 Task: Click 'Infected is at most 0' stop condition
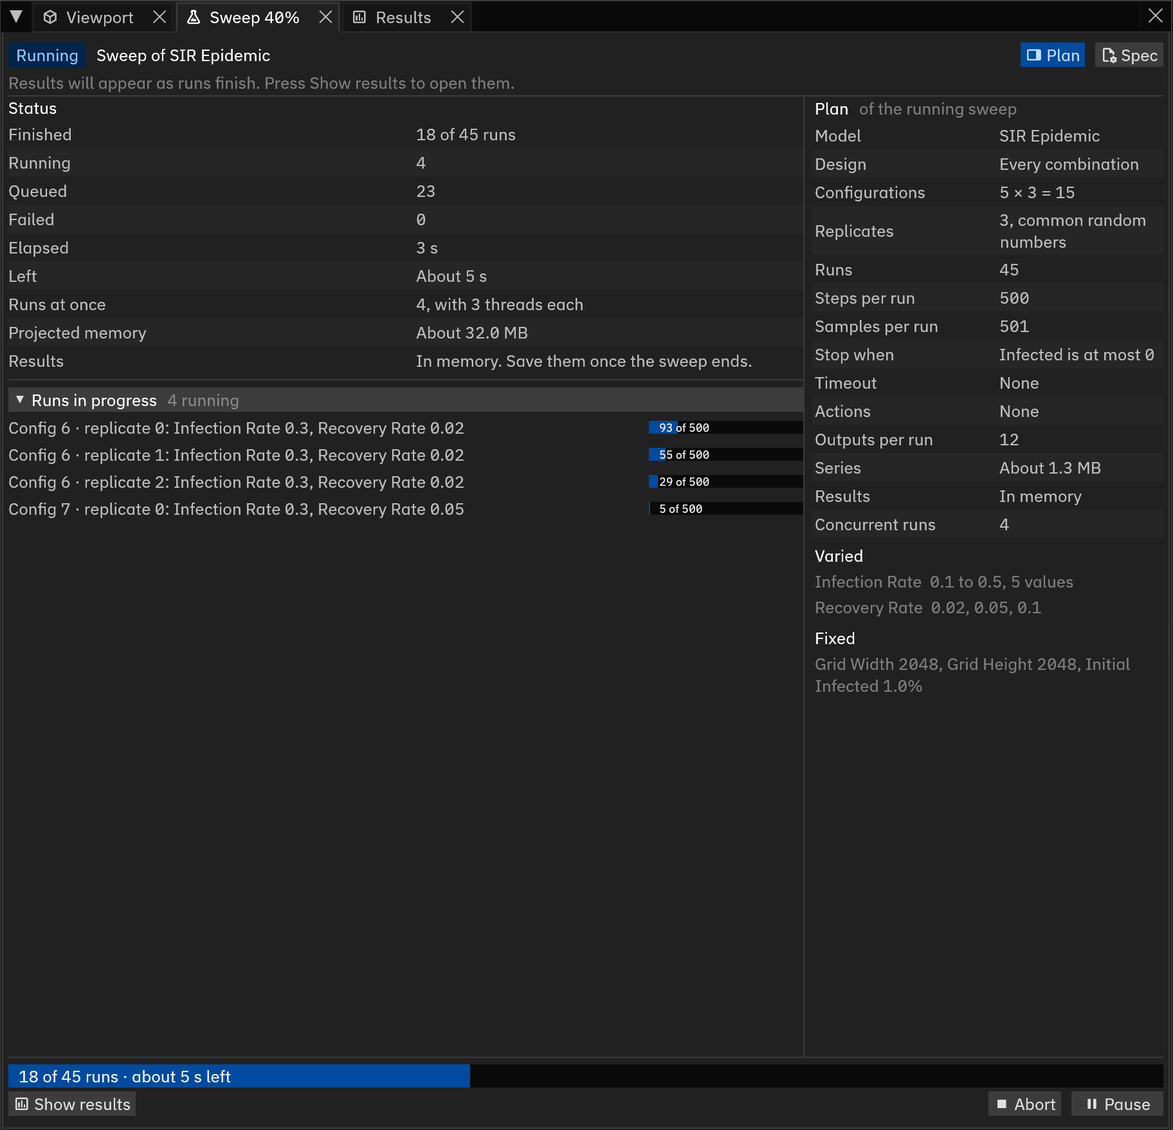pyautogui.click(x=1077, y=355)
